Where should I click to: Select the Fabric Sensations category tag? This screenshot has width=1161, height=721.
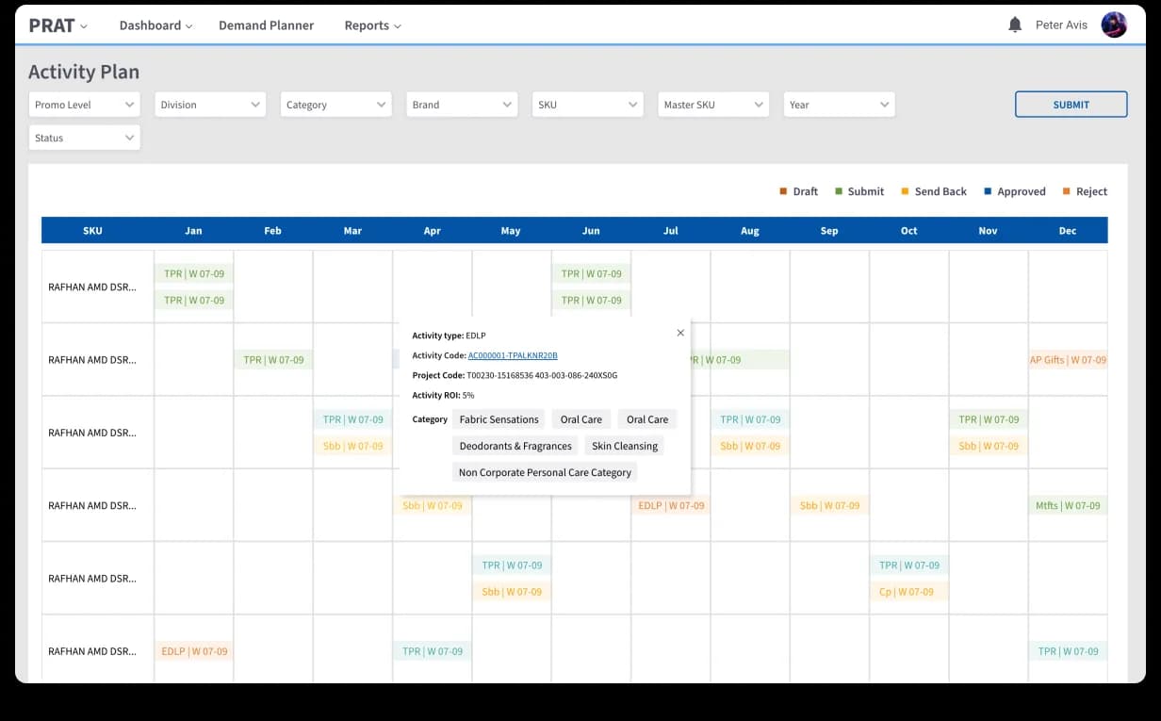(499, 419)
